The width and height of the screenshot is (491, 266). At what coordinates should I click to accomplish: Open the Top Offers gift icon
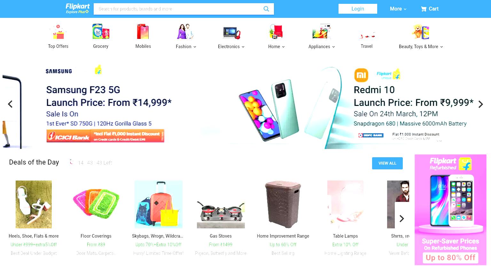[58, 32]
